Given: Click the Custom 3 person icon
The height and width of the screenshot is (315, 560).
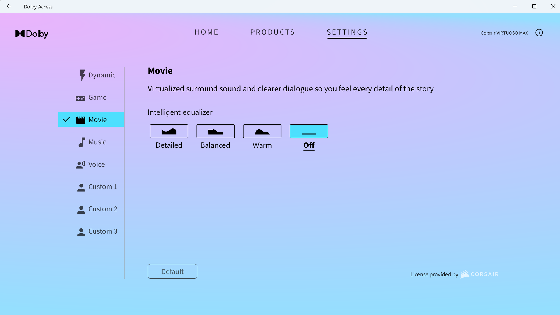Looking at the screenshot, I should 81,232.
